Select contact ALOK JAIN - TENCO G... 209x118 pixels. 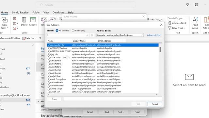point(103,58)
